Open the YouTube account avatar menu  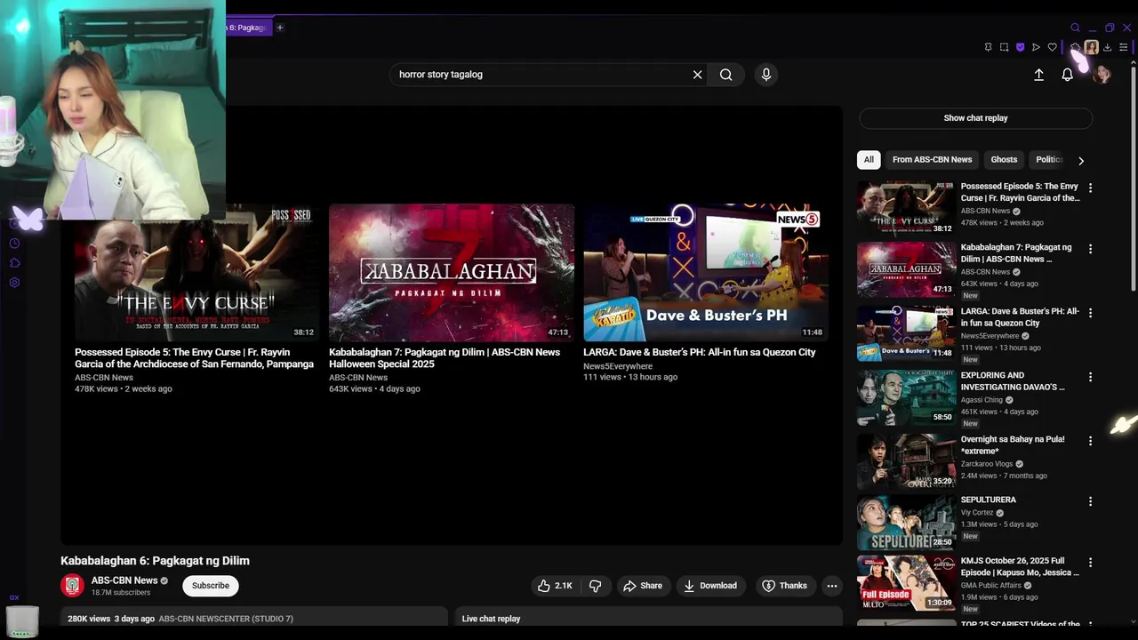1102,76
